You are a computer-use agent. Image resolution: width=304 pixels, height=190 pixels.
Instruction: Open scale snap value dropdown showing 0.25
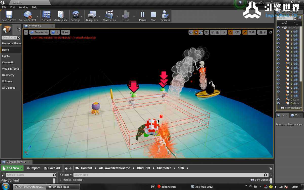pos(252,32)
